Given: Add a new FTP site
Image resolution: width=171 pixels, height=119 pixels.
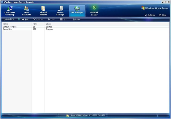Looking at the screenshot, I should (x=25, y=19).
